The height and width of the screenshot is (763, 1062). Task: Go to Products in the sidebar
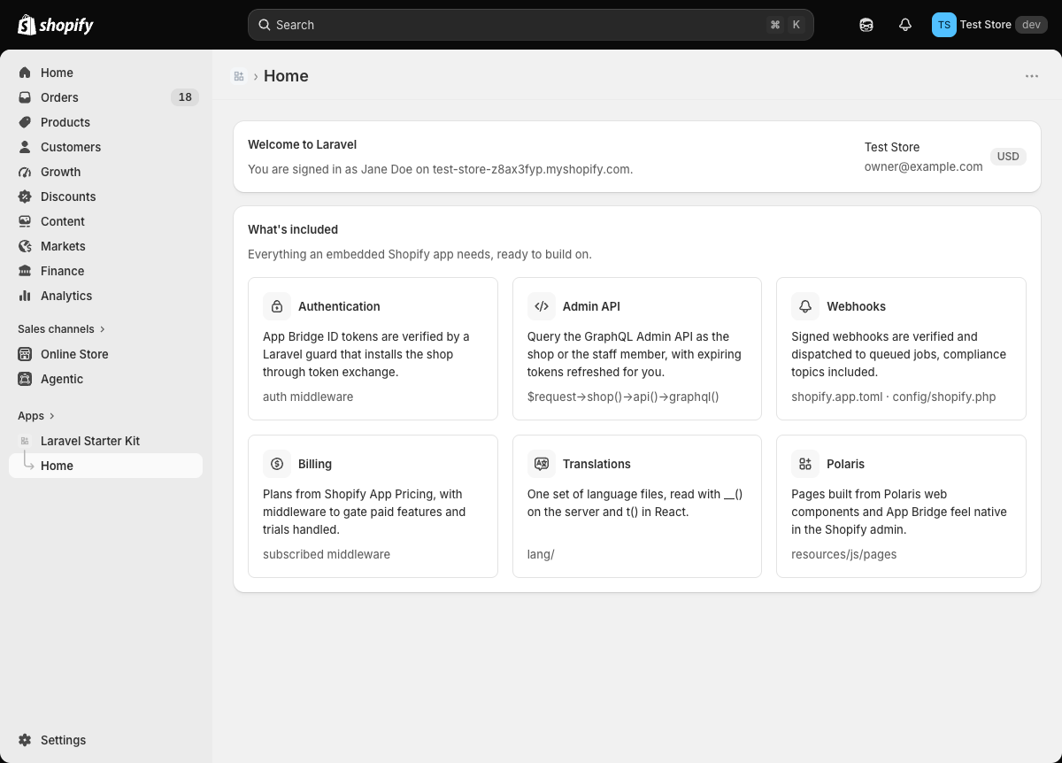[x=106, y=122]
